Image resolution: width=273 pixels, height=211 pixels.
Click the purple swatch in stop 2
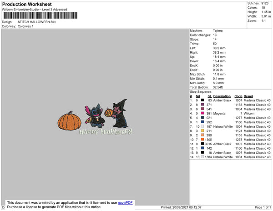tap(202, 105)
